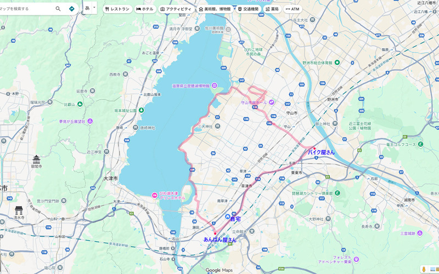Viewport: 439px width, 274px height.
Task: Filter by 美術館、博物館 chip
Action: click(x=215, y=9)
